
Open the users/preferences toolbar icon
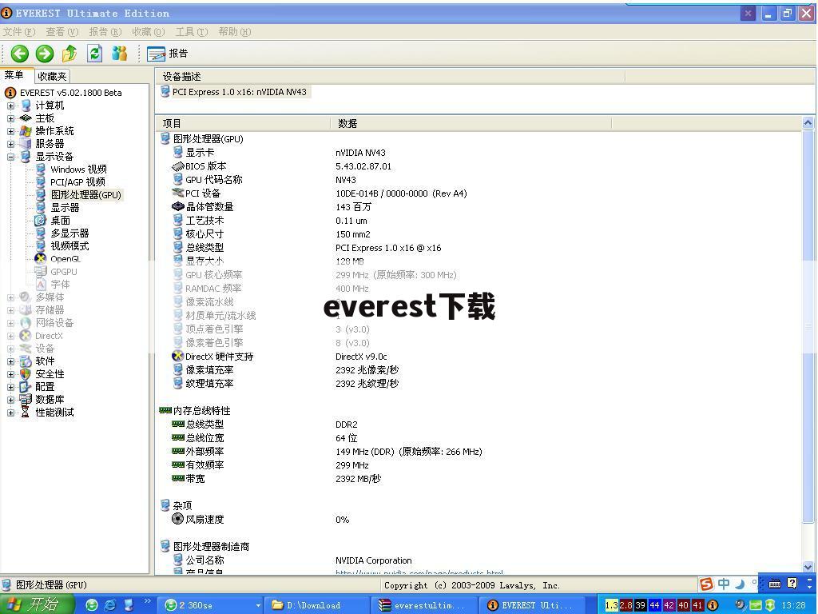[120, 54]
